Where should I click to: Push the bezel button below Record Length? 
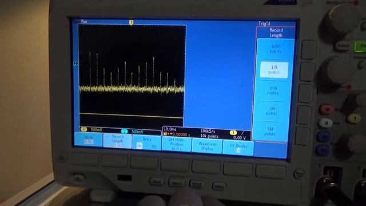coord(114,161)
